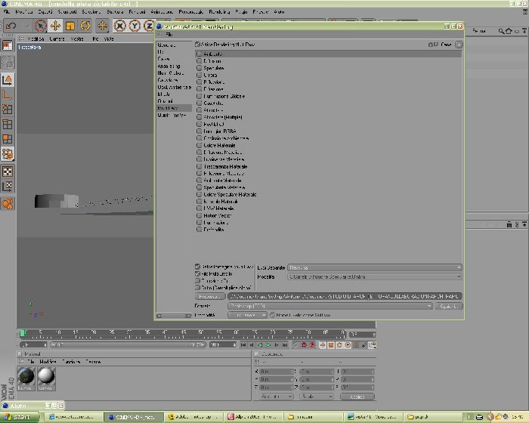Viewport: 529px width, 423px height.
Task: Click the end-frame 90 F stepper field
Action: [223, 344]
